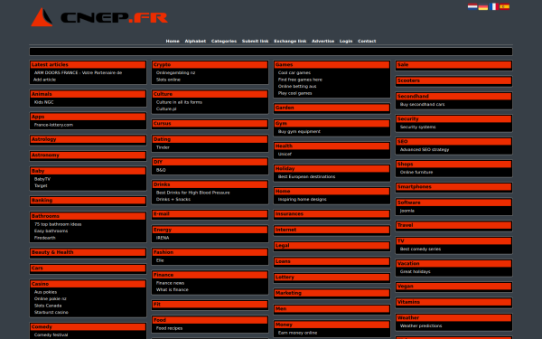The width and height of the screenshot is (542, 339).
Task: Open the Firedearth link
Action: pos(44,238)
